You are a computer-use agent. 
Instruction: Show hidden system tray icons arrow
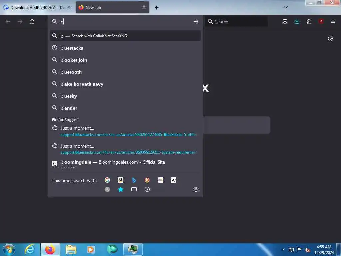click(283, 250)
